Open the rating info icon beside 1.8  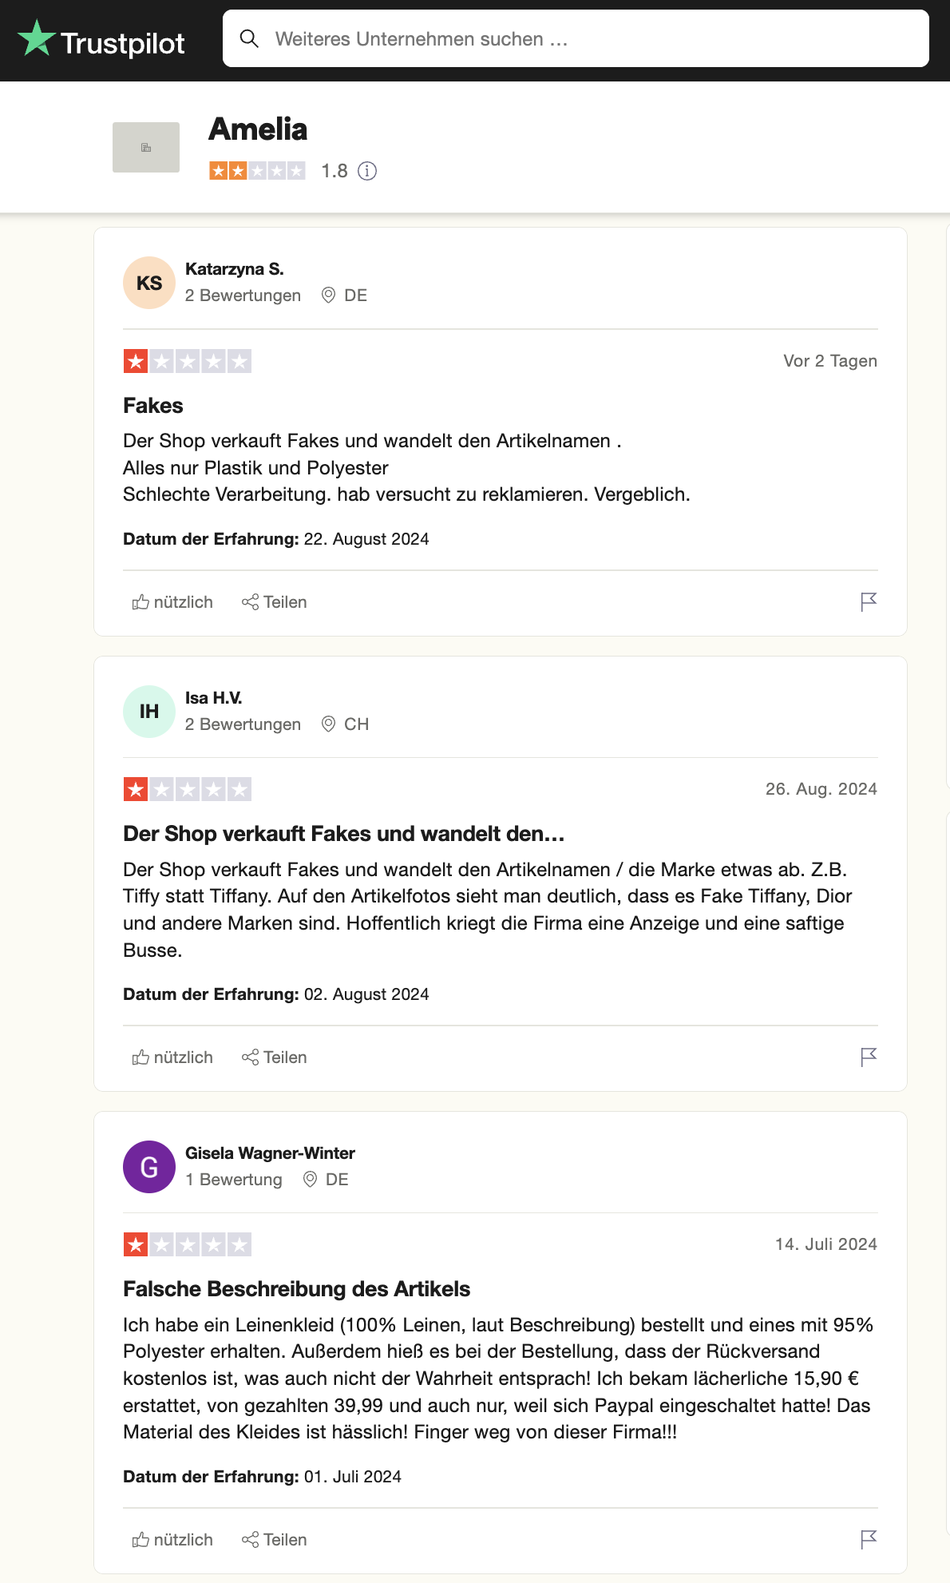tap(367, 171)
